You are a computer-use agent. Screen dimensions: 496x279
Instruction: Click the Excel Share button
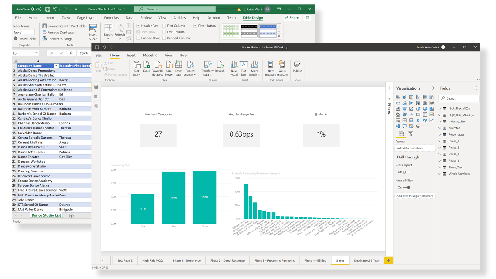(292, 18)
